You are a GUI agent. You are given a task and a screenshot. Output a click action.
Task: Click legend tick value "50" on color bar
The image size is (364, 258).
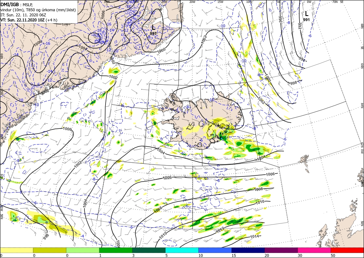click(x=333, y=255)
